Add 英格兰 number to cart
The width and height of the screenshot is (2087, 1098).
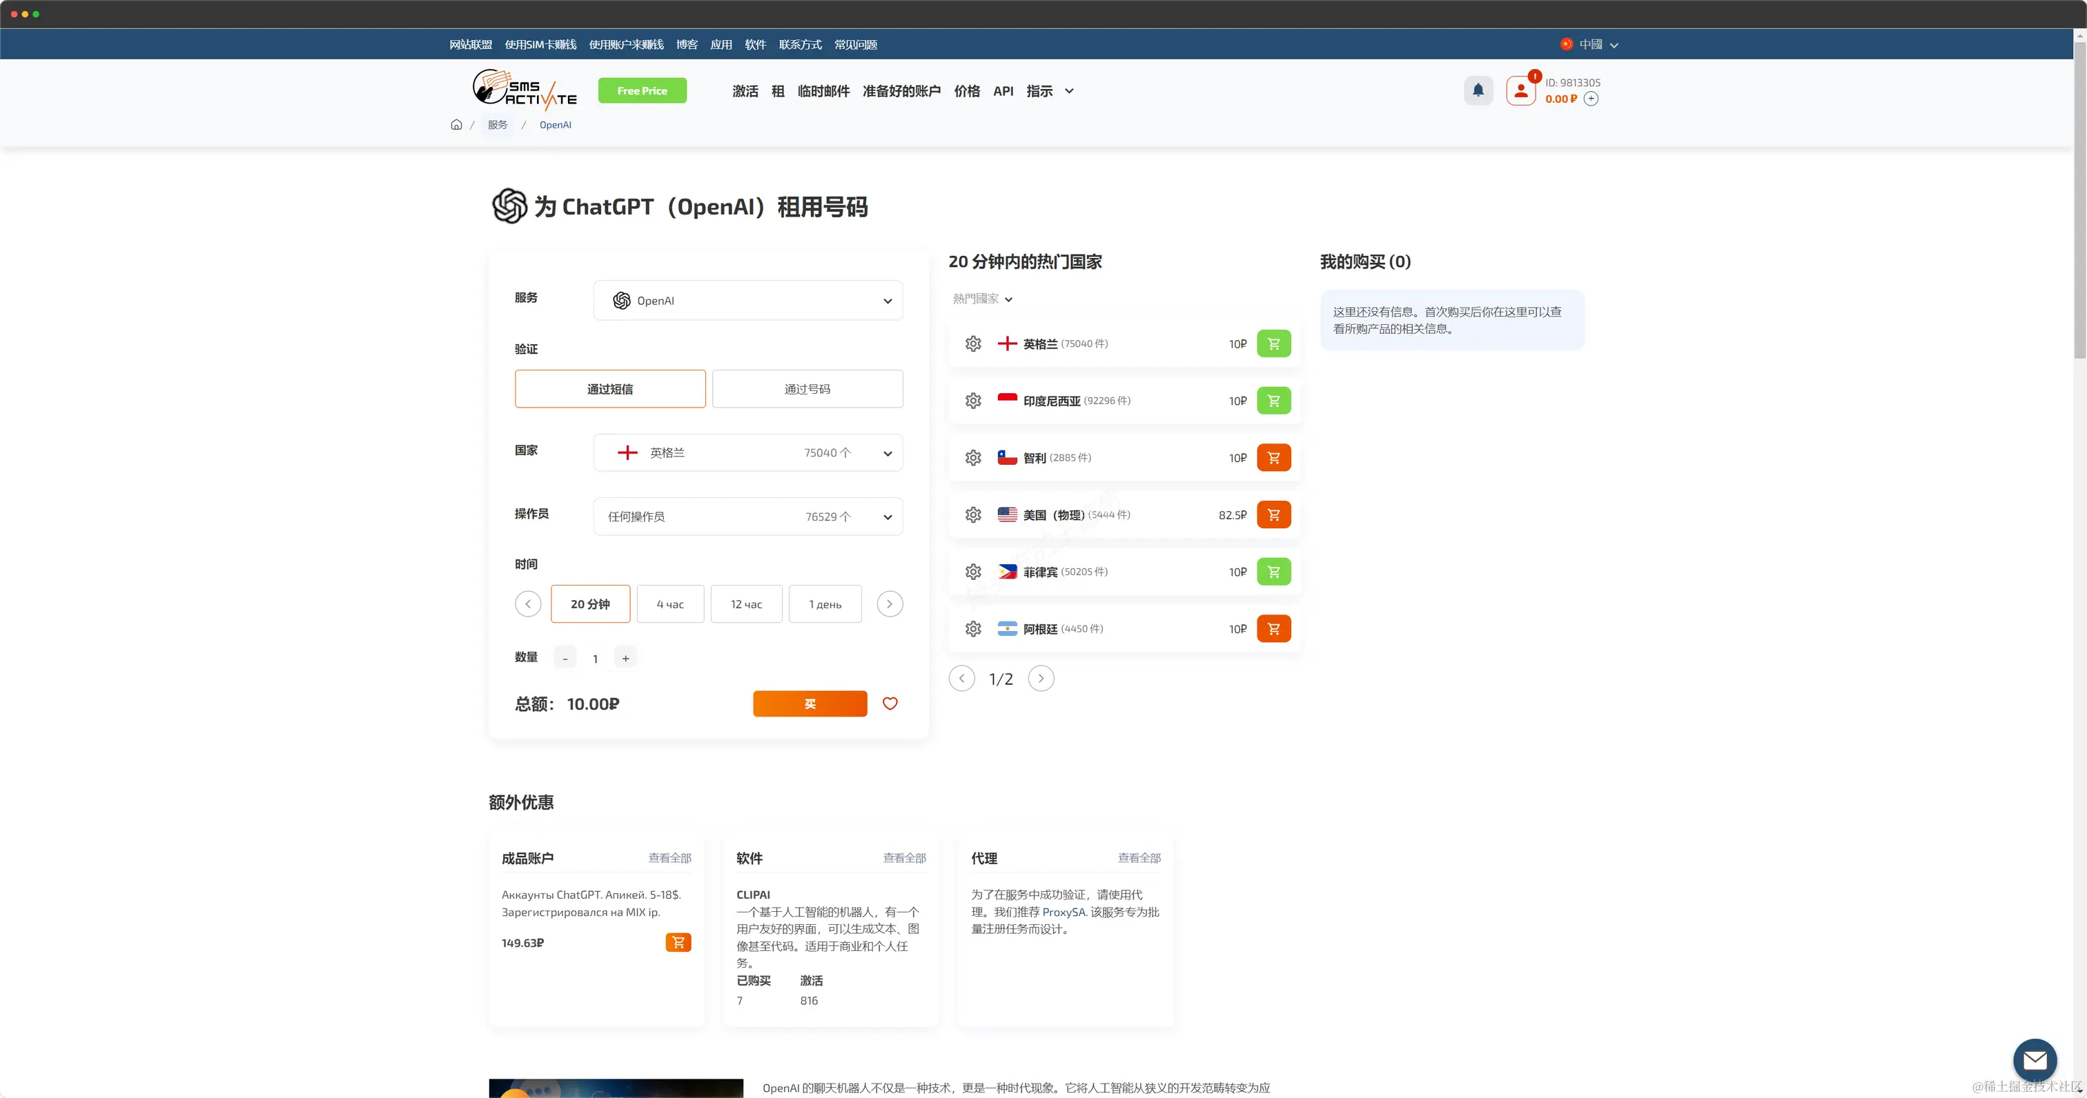[1273, 344]
